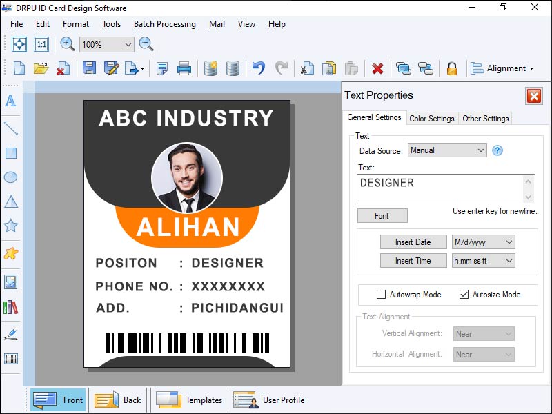Select the Text tool letter A
This screenshot has height=414, width=552.
pos(10,101)
